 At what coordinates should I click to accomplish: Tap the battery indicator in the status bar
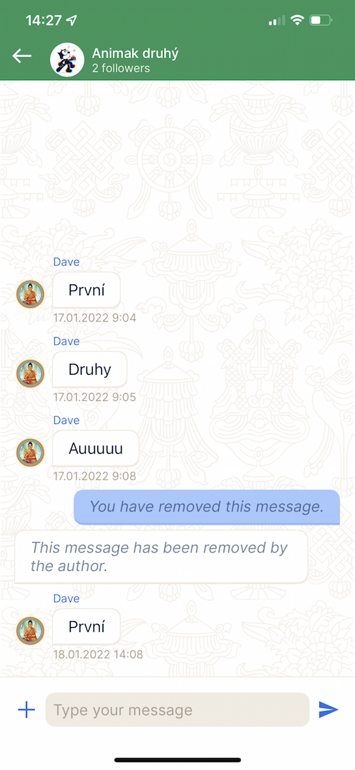(320, 20)
